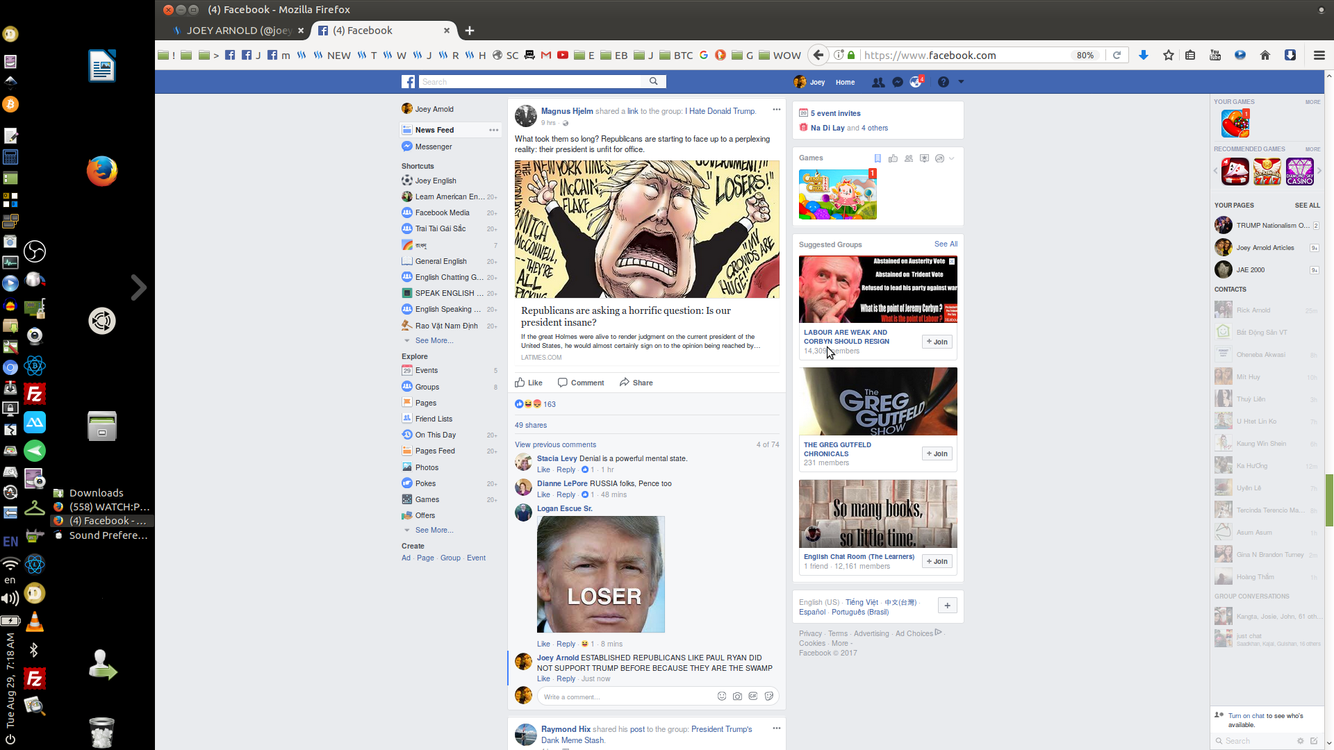Image resolution: width=1334 pixels, height=750 pixels.
Task: Open post options ellipsis on Magnus Hjelm post
Action: click(777, 109)
